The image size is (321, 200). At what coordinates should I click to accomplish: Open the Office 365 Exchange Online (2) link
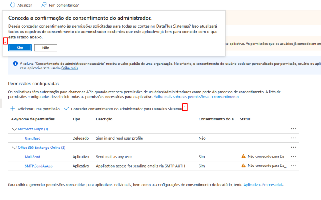pos(42,148)
